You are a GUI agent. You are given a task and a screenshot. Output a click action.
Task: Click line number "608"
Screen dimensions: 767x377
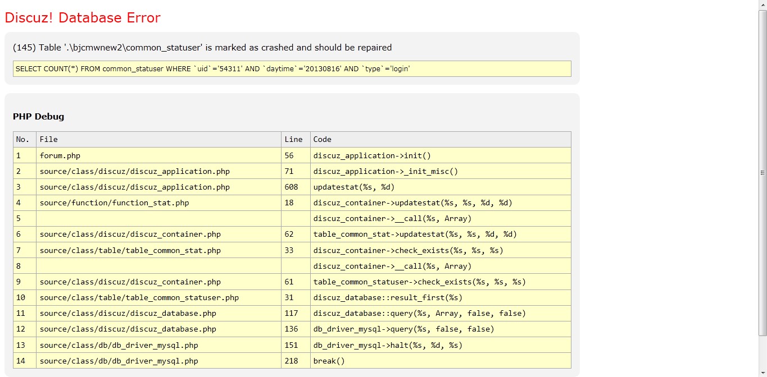296,187
